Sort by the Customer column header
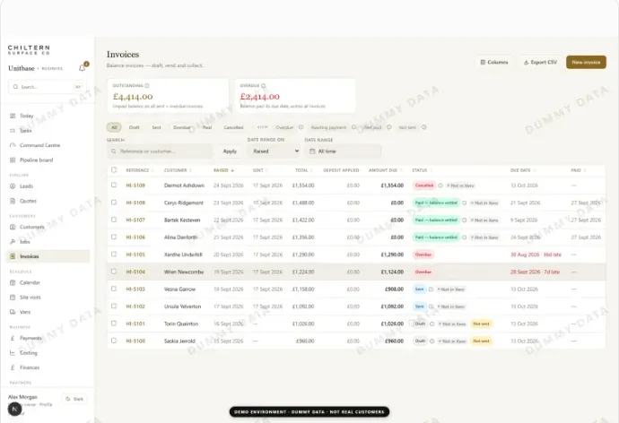Image resolution: width=619 pixels, height=423 pixels. pyautogui.click(x=178, y=170)
